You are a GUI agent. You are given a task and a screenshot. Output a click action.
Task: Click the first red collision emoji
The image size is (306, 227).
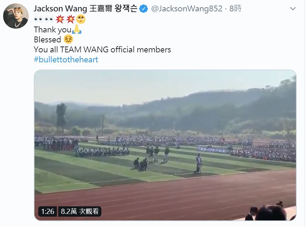pos(60,19)
